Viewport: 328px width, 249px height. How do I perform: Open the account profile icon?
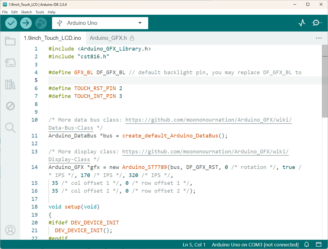point(10,230)
